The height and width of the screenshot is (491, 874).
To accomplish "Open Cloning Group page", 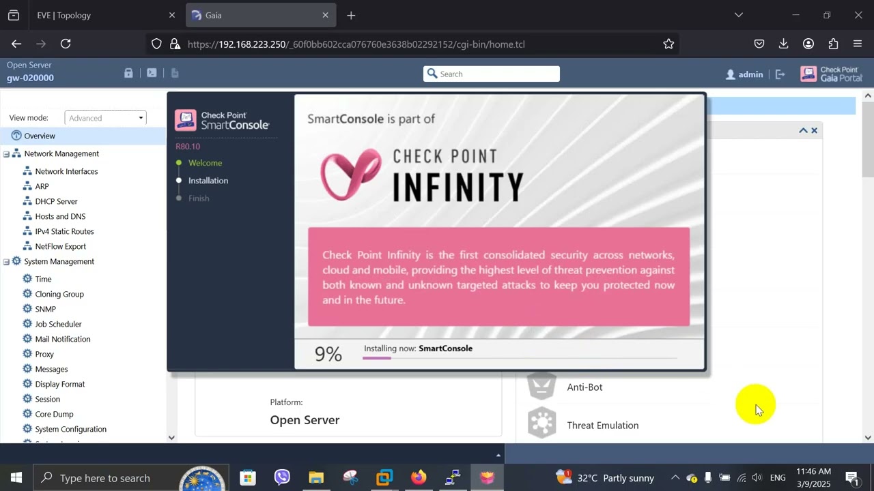I will [x=59, y=294].
